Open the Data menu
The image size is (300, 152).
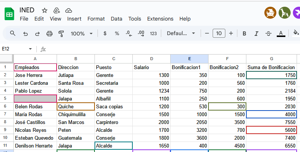click(117, 19)
